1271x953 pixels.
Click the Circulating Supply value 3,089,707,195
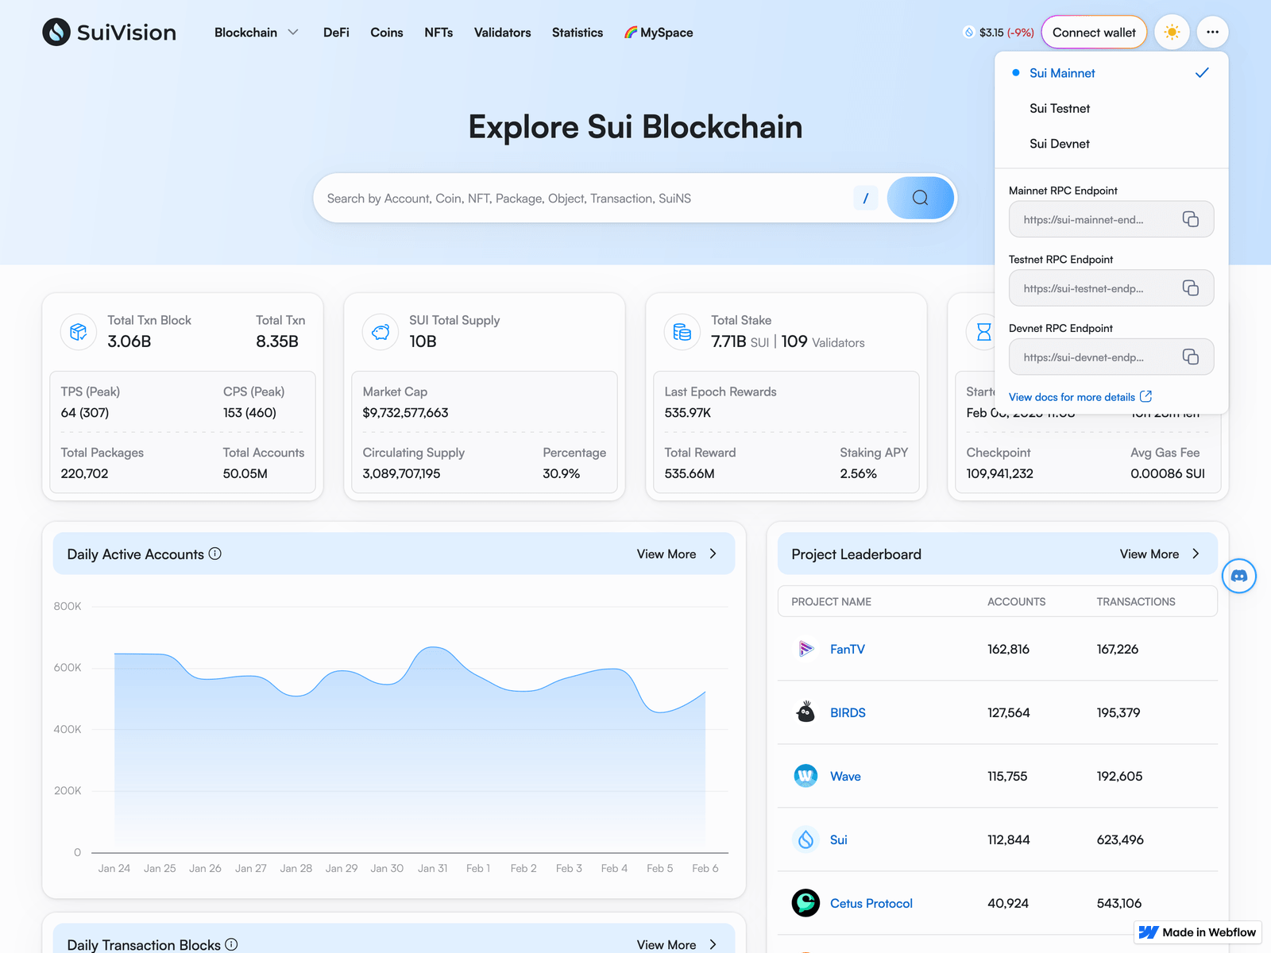point(401,473)
